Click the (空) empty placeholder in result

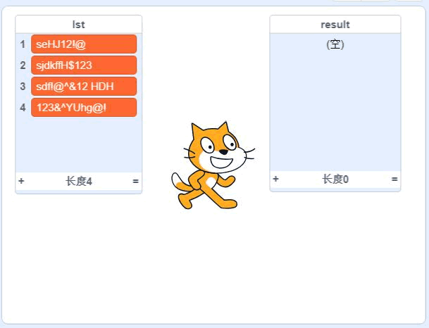[335, 44]
